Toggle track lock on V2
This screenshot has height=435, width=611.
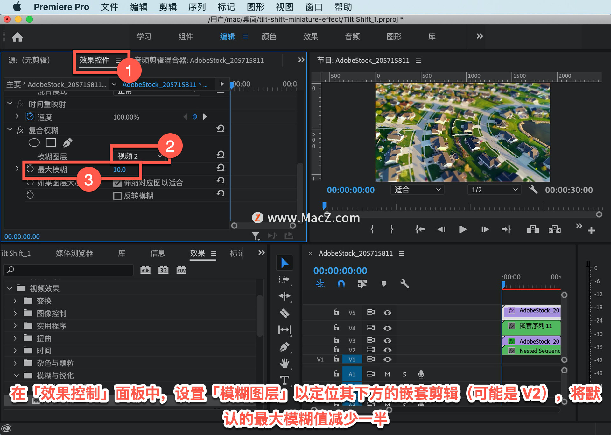[x=336, y=350]
